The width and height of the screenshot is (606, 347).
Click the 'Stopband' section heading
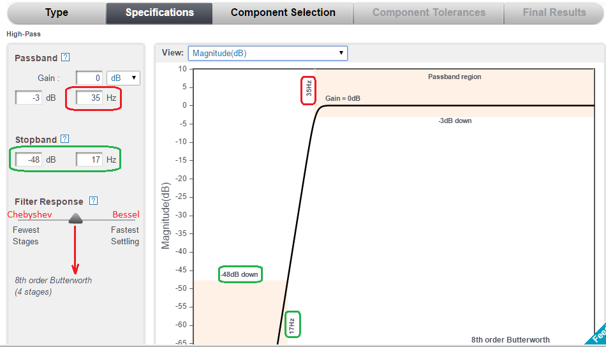point(36,140)
